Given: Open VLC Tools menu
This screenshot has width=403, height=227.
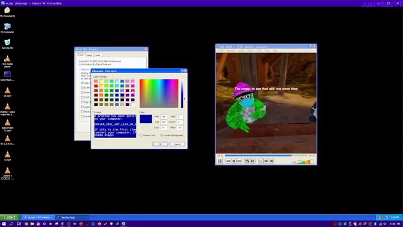Looking at the screenshot, I should (x=259, y=50).
